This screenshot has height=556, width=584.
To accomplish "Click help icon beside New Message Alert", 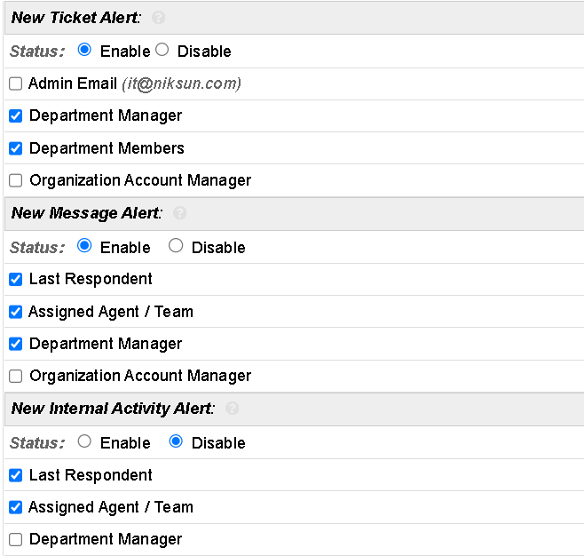I will click(180, 213).
